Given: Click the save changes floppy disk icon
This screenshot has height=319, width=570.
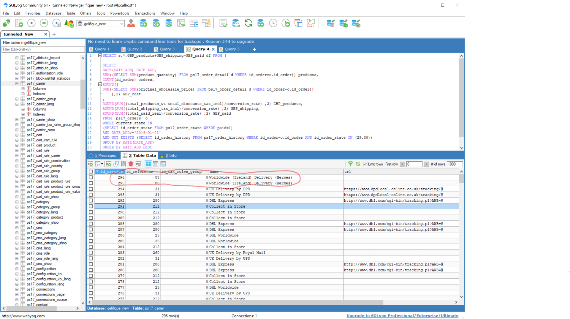Looking at the screenshot, I should pyautogui.click(x=123, y=164).
